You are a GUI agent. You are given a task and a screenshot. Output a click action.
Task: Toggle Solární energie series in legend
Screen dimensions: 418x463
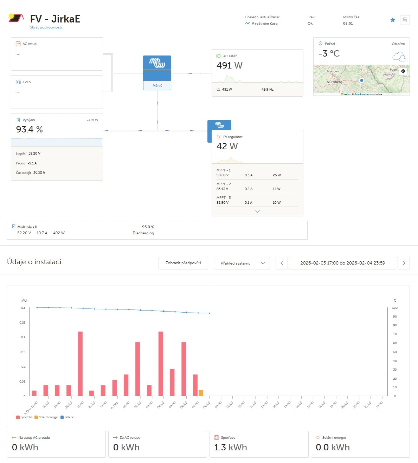point(46,417)
